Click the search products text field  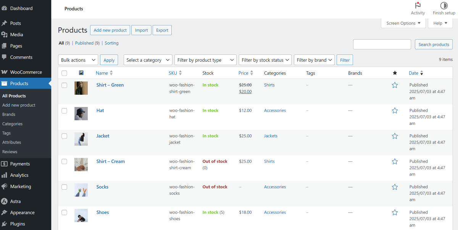382,45
